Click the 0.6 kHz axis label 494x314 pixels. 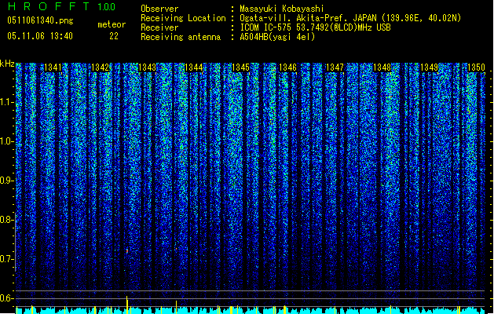pyautogui.click(x=6, y=298)
